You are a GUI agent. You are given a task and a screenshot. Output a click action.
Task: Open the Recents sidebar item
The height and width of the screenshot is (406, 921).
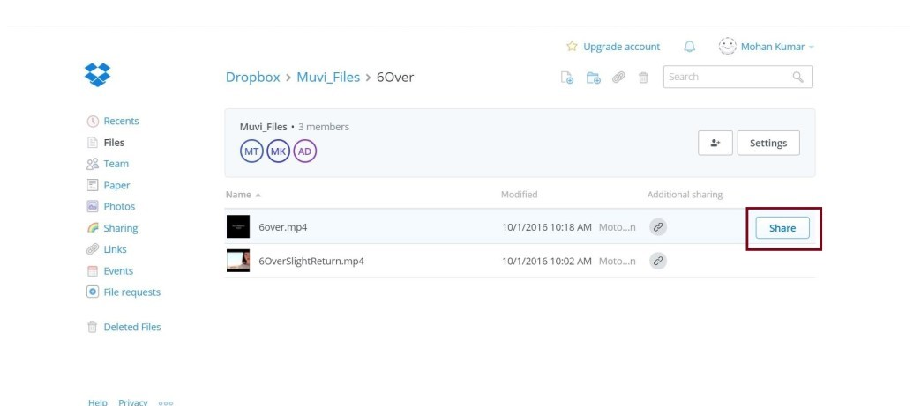(x=121, y=122)
